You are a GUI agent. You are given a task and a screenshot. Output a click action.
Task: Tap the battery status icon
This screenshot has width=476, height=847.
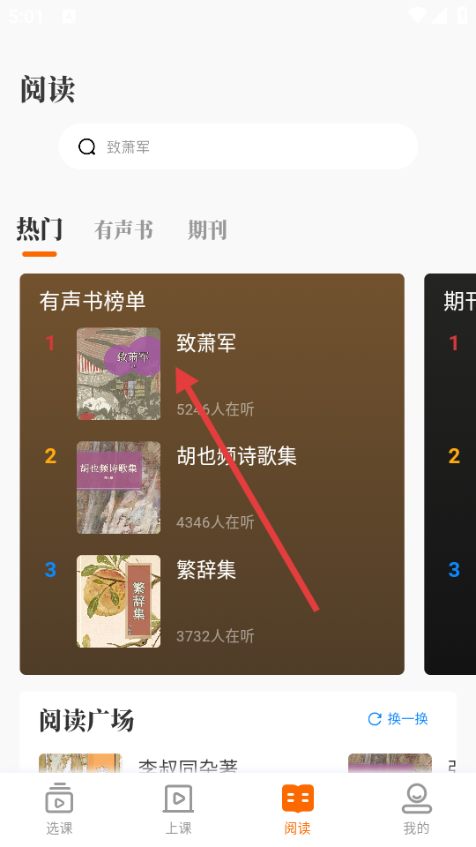pos(463,15)
